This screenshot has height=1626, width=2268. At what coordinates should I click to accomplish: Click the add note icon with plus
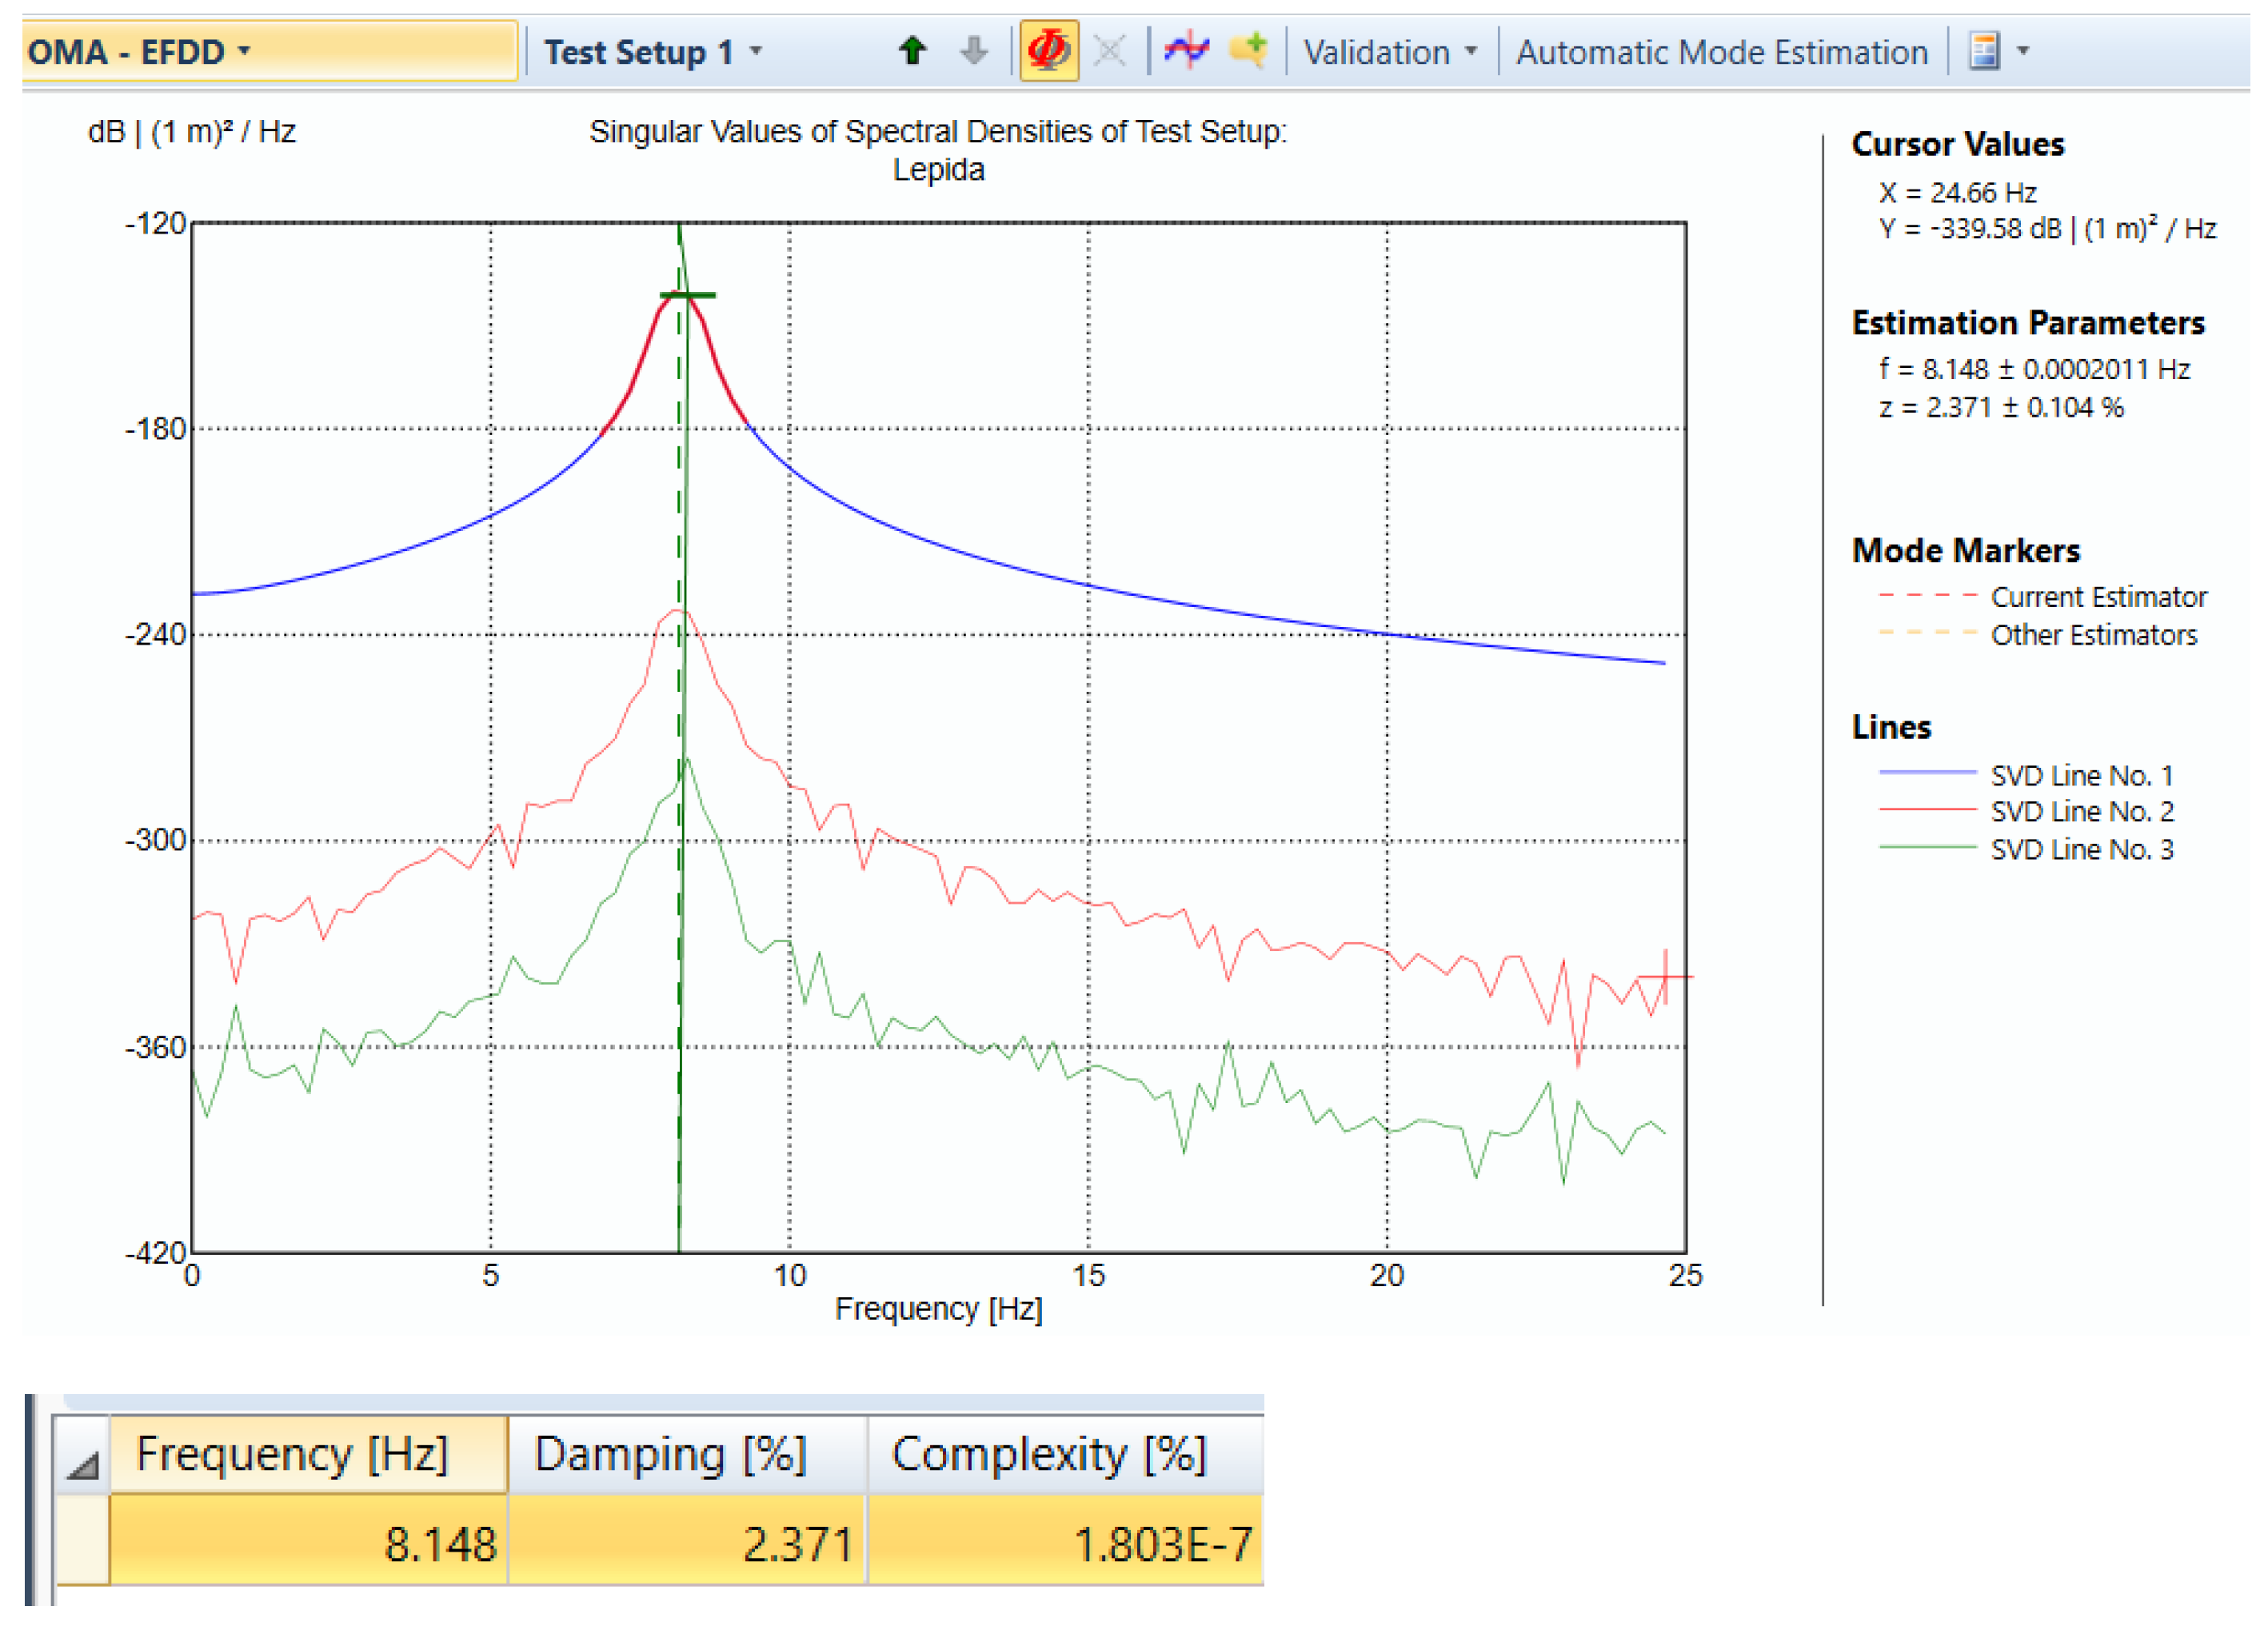(1248, 50)
